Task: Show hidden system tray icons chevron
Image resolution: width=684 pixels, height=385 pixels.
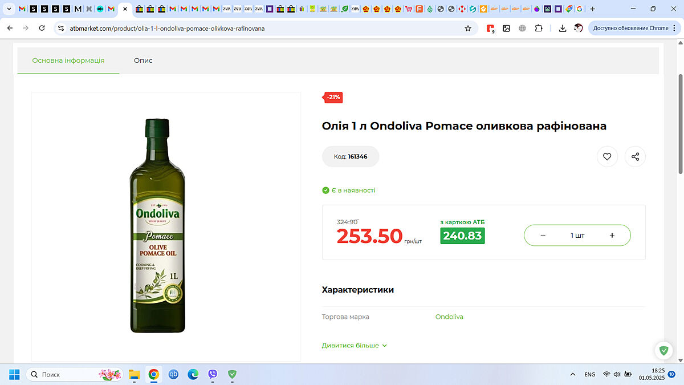Action: coord(573,374)
